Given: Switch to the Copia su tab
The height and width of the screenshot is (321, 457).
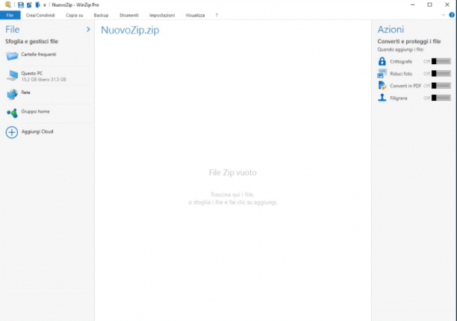Looking at the screenshot, I should (x=75, y=15).
